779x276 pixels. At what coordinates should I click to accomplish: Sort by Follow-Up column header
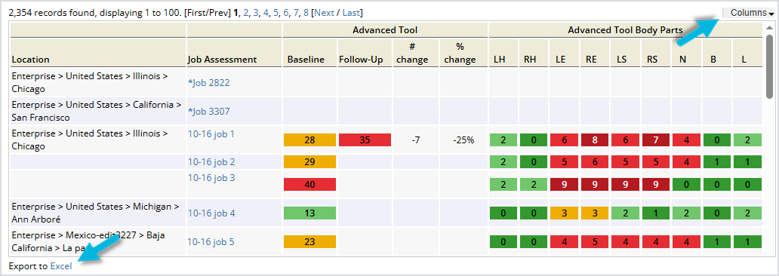pyautogui.click(x=361, y=60)
